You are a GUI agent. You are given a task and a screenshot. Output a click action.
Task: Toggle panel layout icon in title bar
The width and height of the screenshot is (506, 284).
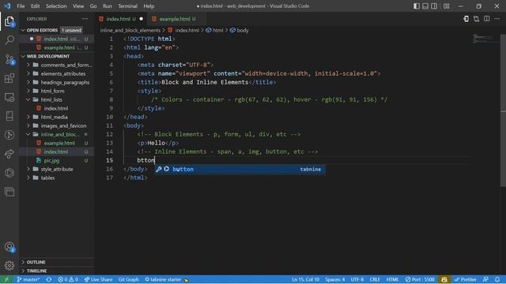pyautogui.click(x=425, y=6)
